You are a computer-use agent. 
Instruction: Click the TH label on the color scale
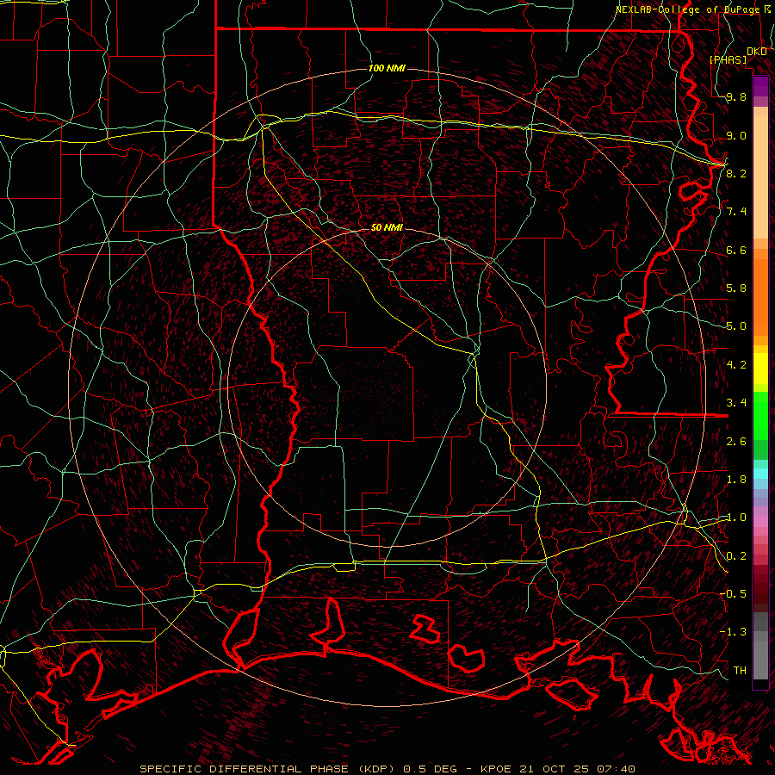(x=740, y=670)
